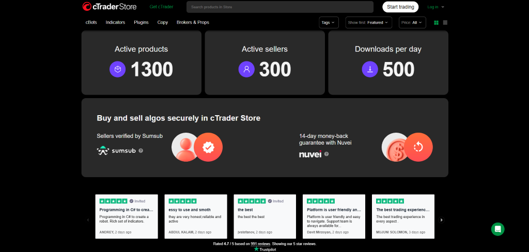Viewport: 529px width, 252px height.
Task: Open the Plugins category
Action: click(x=141, y=22)
